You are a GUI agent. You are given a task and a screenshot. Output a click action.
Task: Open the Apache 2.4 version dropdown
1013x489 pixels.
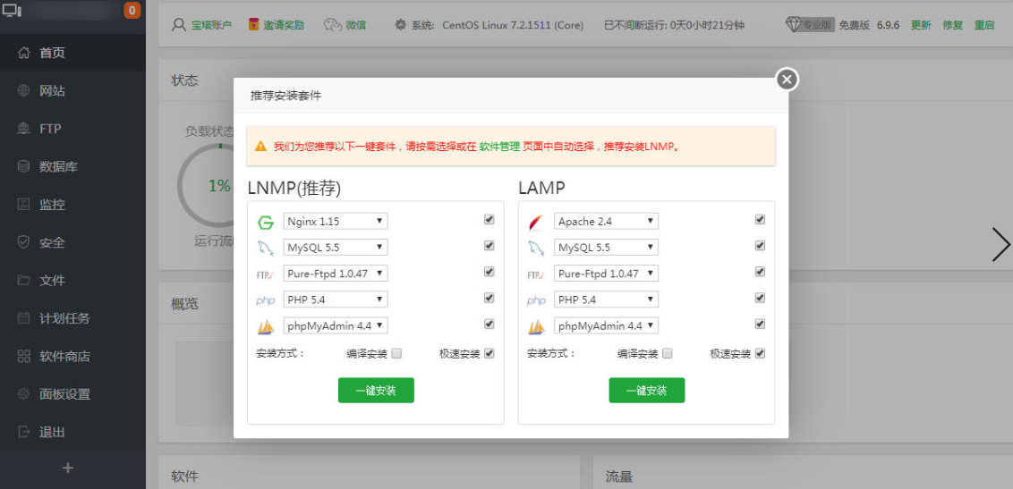606,222
